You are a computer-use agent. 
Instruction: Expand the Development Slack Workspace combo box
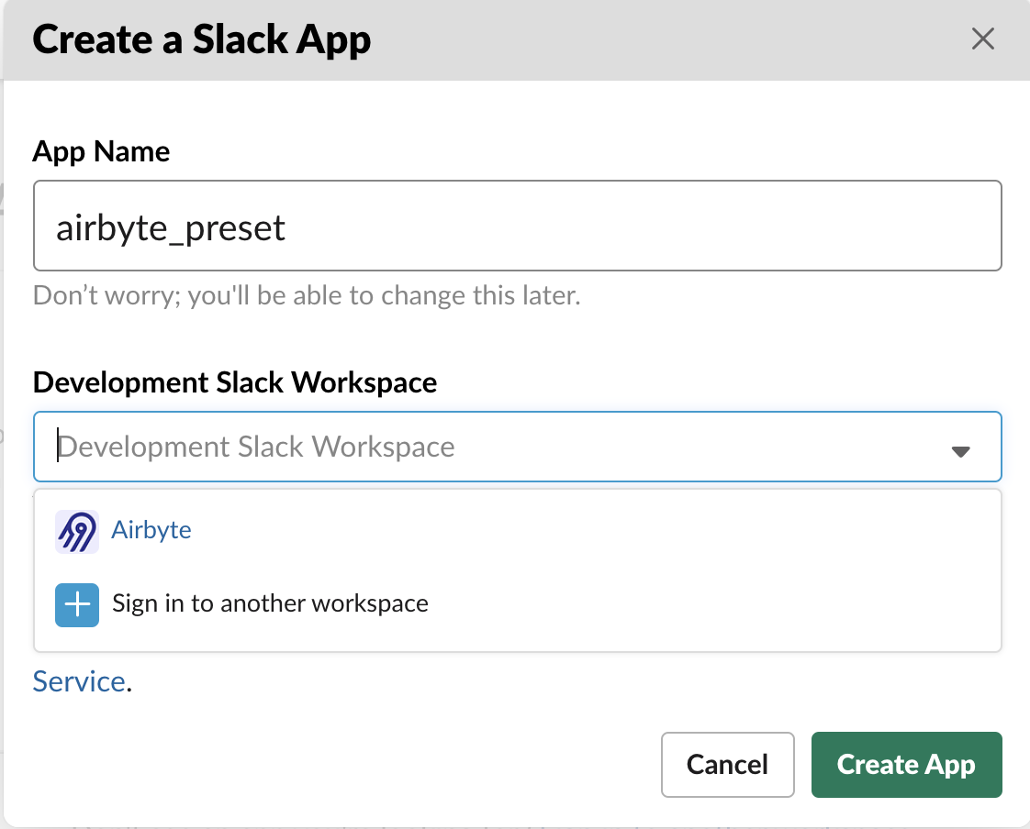click(961, 450)
